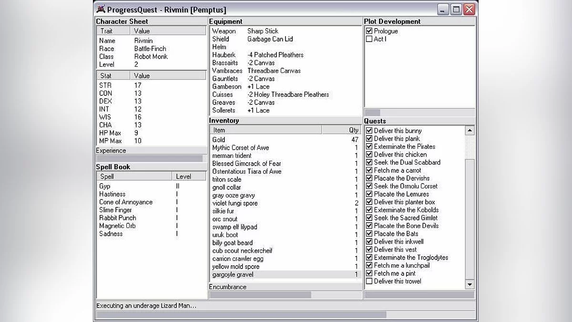Toggle the Fetch me a carrot checkbox
572x322 pixels.
pyautogui.click(x=369, y=170)
